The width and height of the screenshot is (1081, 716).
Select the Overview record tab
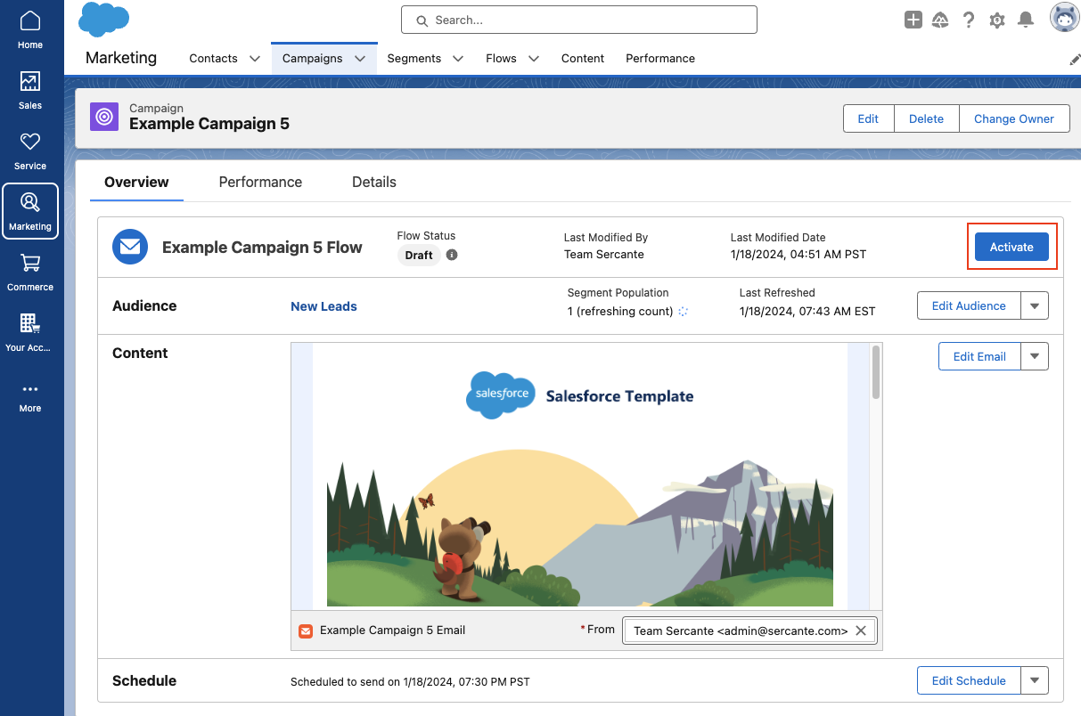pyautogui.click(x=136, y=182)
